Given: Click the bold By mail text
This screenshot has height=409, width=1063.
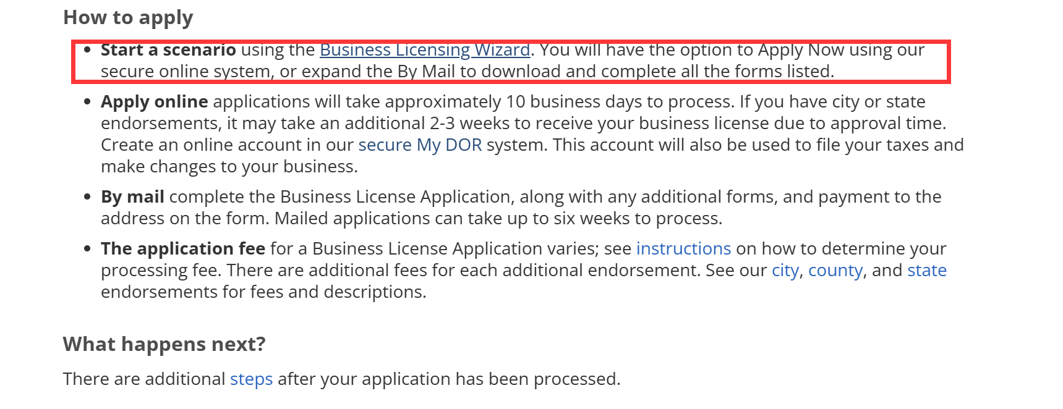Looking at the screenshot, I should [x=132, y=197].
